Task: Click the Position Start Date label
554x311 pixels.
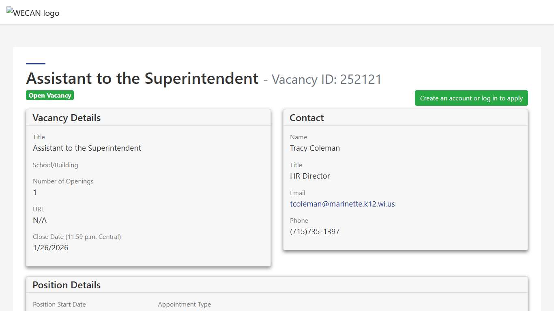Action: pos(59,305)
